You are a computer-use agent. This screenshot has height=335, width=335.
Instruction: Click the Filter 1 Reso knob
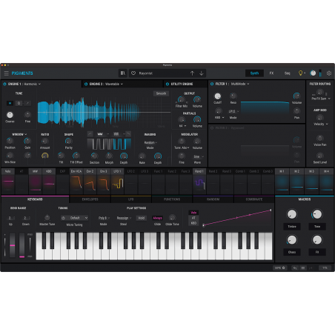click(233, 96)
